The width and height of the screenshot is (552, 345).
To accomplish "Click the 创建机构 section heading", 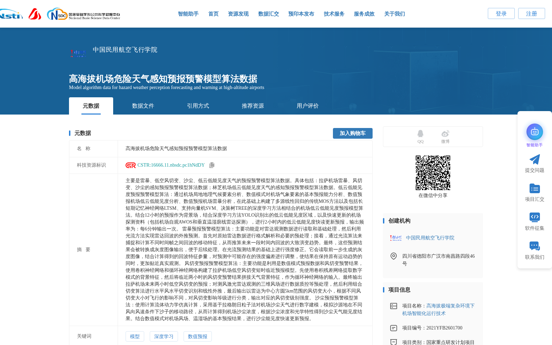I will [400, 221].
